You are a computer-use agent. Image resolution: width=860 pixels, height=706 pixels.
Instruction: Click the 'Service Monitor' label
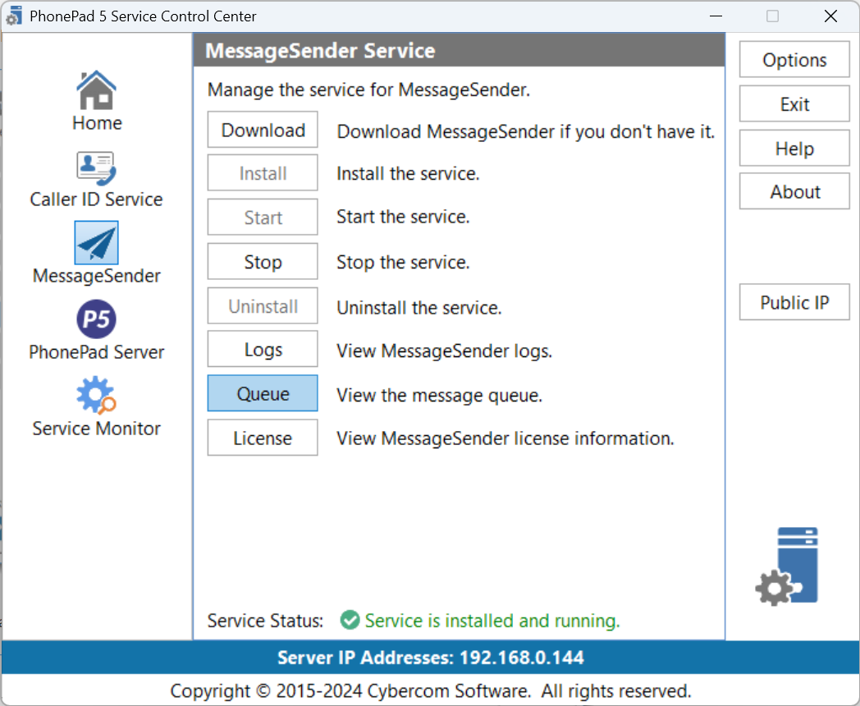click(x=97, y=428)
